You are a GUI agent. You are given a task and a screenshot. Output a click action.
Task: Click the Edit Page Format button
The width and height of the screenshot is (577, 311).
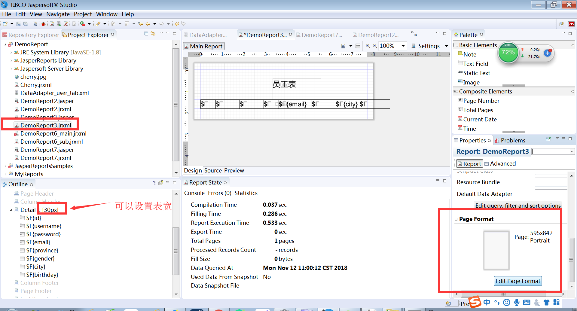click(x=518, y=281)
